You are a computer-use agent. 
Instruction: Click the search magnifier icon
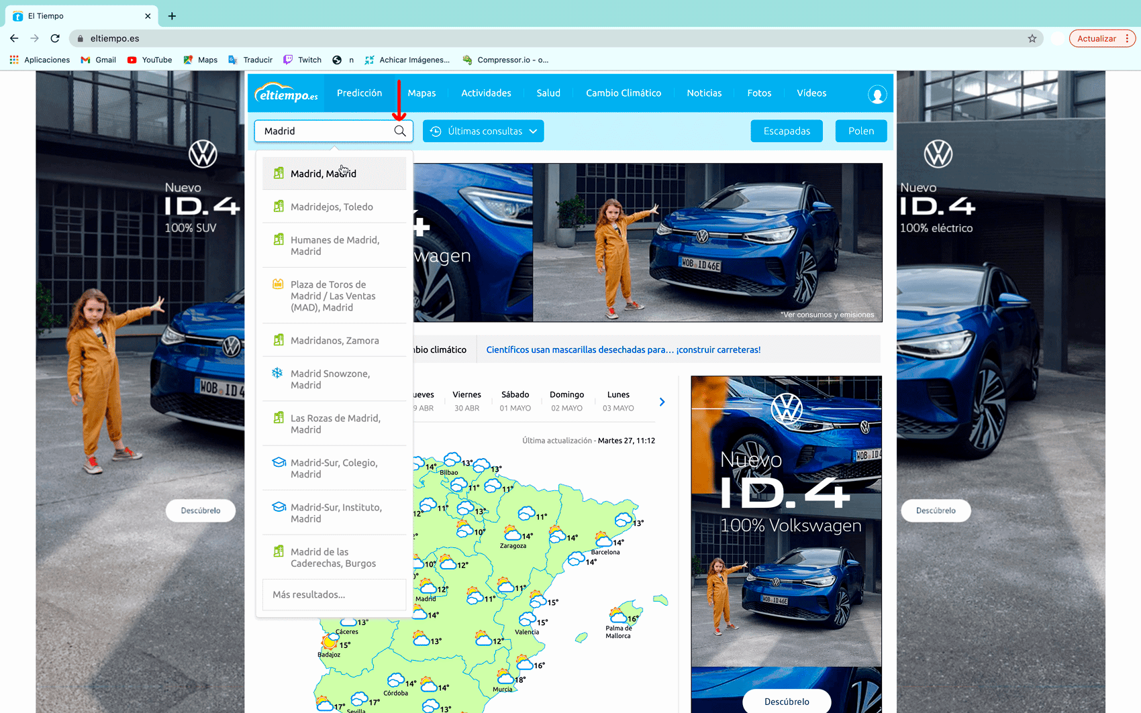point(400,131)
